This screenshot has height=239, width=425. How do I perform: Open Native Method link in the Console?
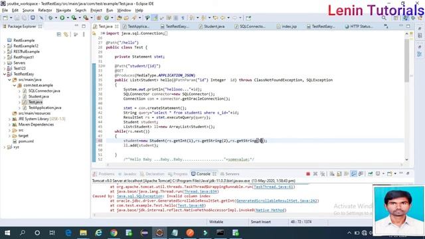point(270,210)
